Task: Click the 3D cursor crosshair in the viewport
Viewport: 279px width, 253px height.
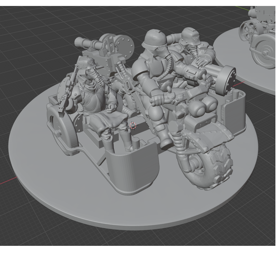Action: pos(133,125)
